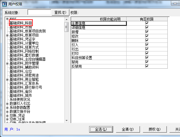The image size is (180, 137).
Task: Uncheck the 禁用 permission checkbox
Action: (x=147, y=62)
